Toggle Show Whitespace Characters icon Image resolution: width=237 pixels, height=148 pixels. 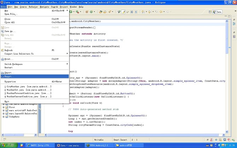[x=136, y=12]
